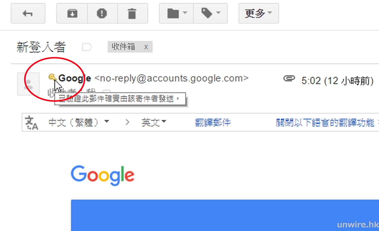Archive this email with the archive icon

72,13
